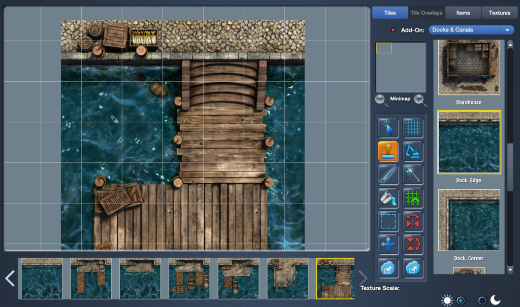Activate the rectangular marquee selection tool
The image size is (520, 307).
(x=388, y=221)
